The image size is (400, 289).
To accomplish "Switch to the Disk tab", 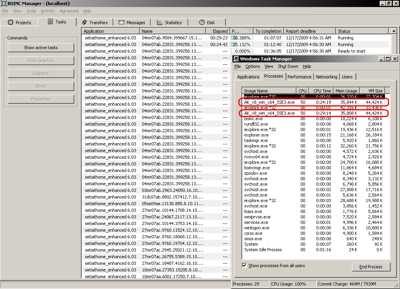I will coord(207,22).
